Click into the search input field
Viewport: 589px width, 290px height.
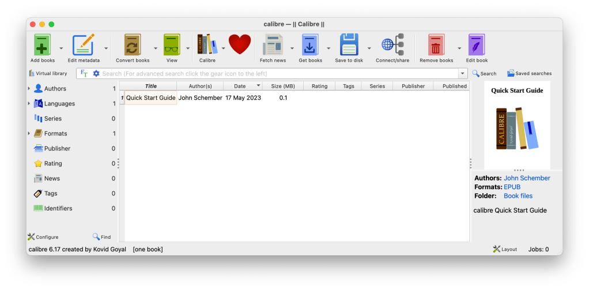click(x=277, y=74)
